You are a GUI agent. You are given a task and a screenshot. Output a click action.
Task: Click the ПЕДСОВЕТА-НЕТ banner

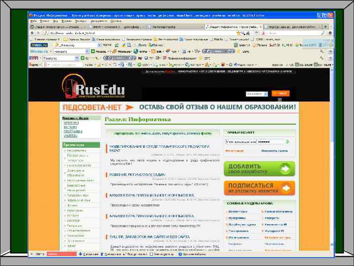(x=179, y=107)
